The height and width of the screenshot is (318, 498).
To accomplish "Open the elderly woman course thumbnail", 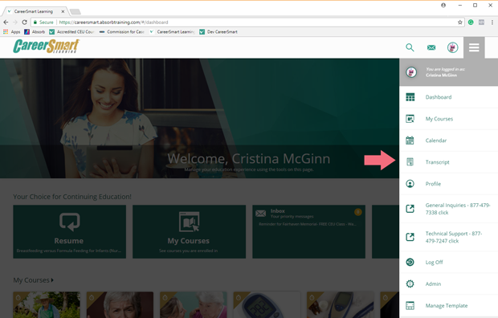I will [x=120, y=304].
